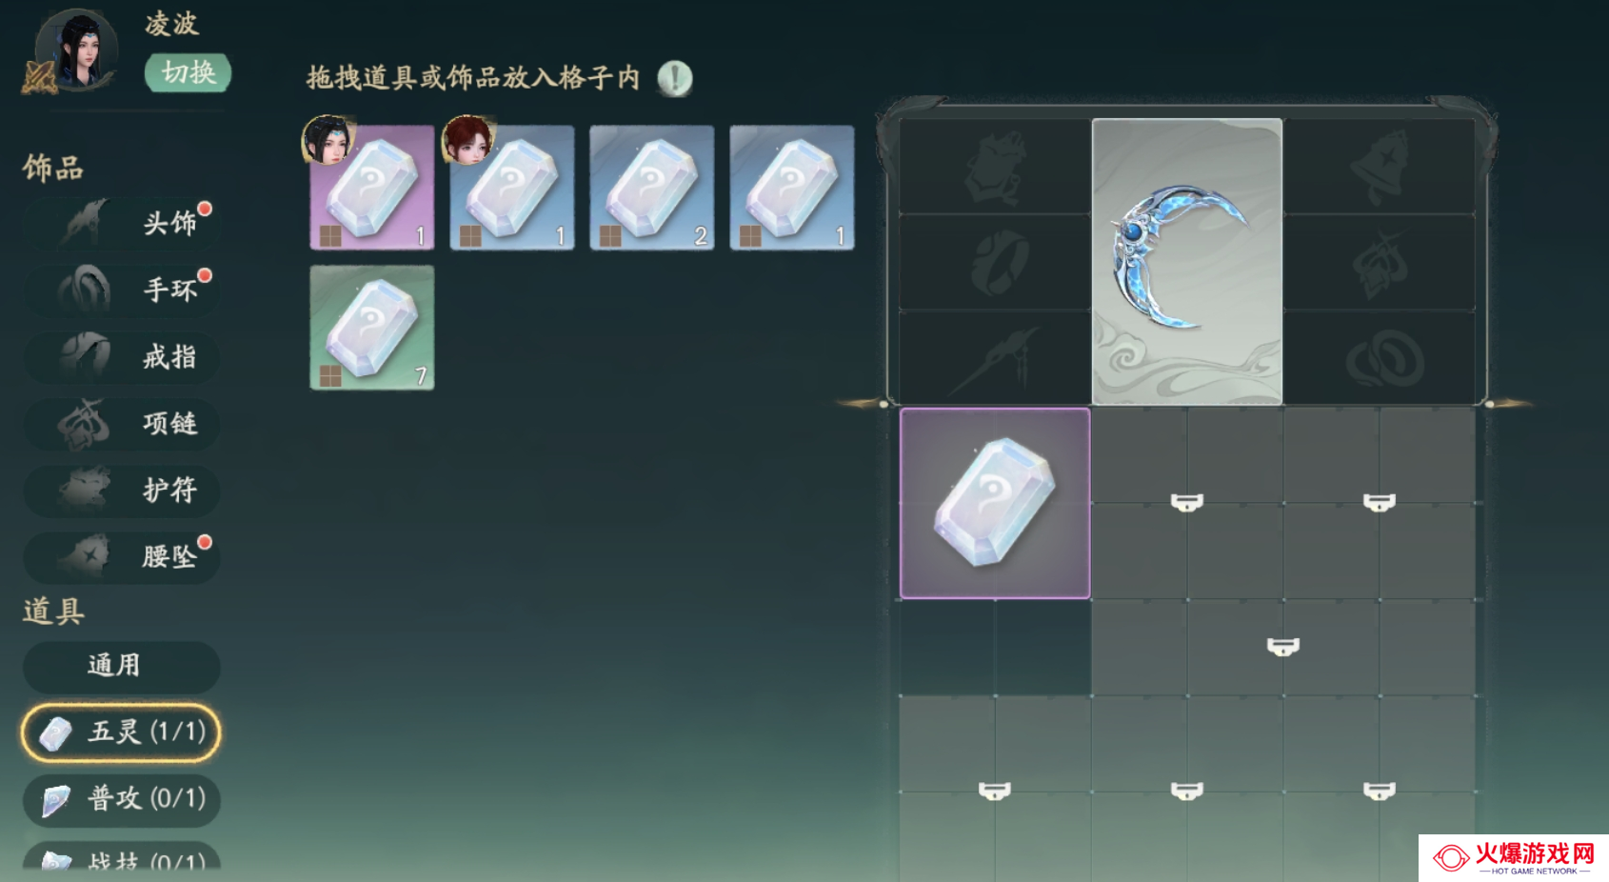Click the bell-shaped equipment slot icon
The width and height of the screenshot is (1609, 882).
click(x=1380, y=167)
